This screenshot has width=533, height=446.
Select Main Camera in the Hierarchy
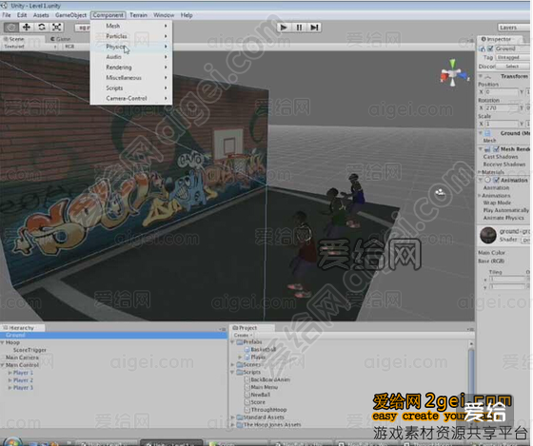point(22,358)
